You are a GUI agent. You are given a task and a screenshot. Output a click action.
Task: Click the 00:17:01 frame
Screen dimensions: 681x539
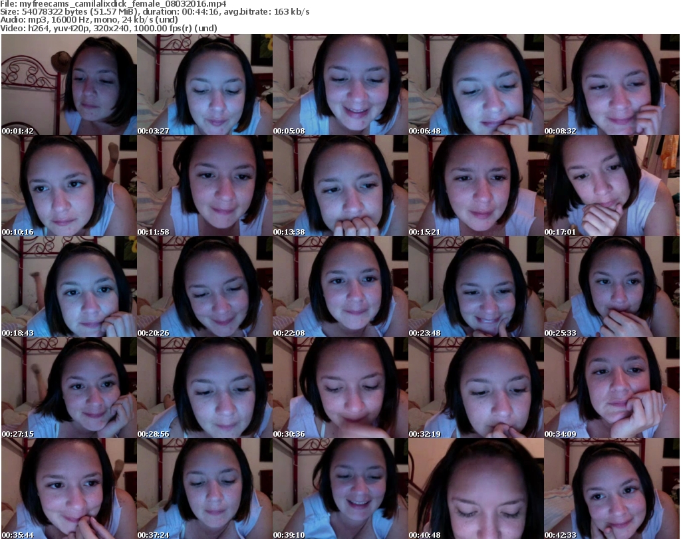[x=612, y=185]
